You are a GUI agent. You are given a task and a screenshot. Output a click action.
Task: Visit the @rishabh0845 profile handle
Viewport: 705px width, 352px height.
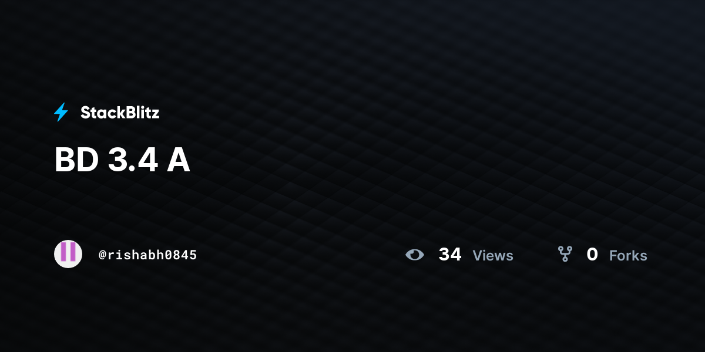[x=148, y=255]
